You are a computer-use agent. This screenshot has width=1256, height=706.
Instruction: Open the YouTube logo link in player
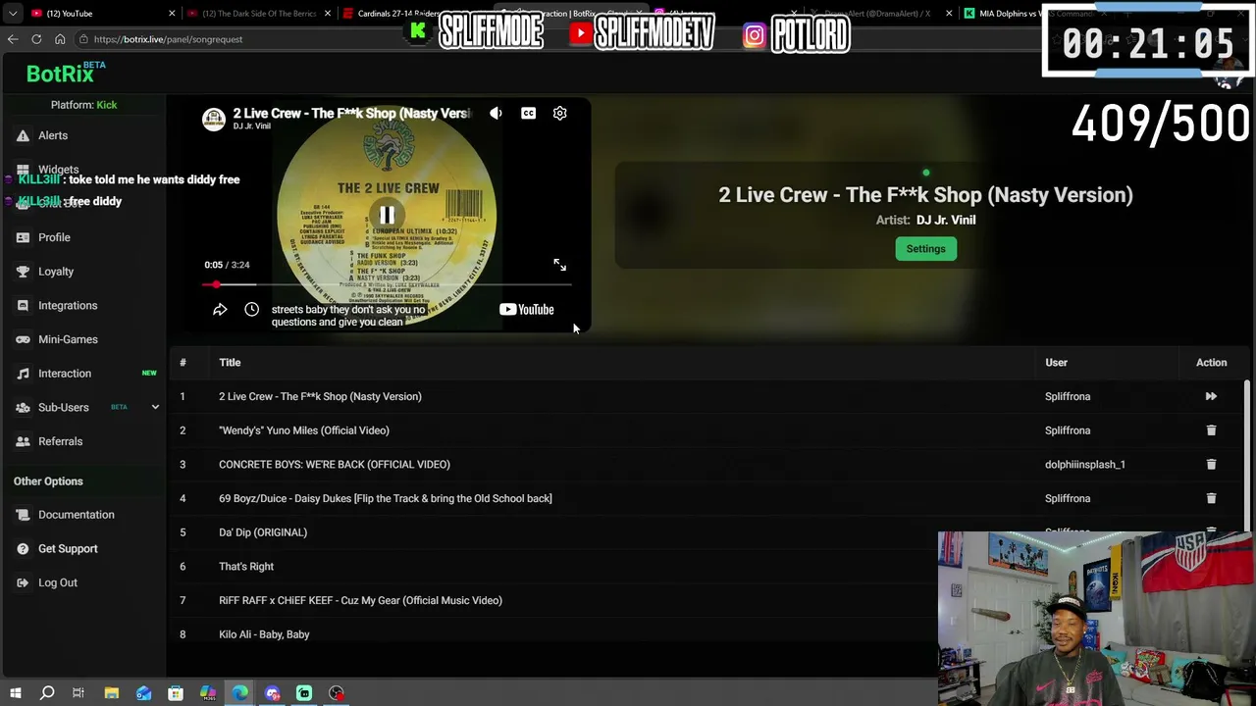pyautogui.click(x=527, y=310)
